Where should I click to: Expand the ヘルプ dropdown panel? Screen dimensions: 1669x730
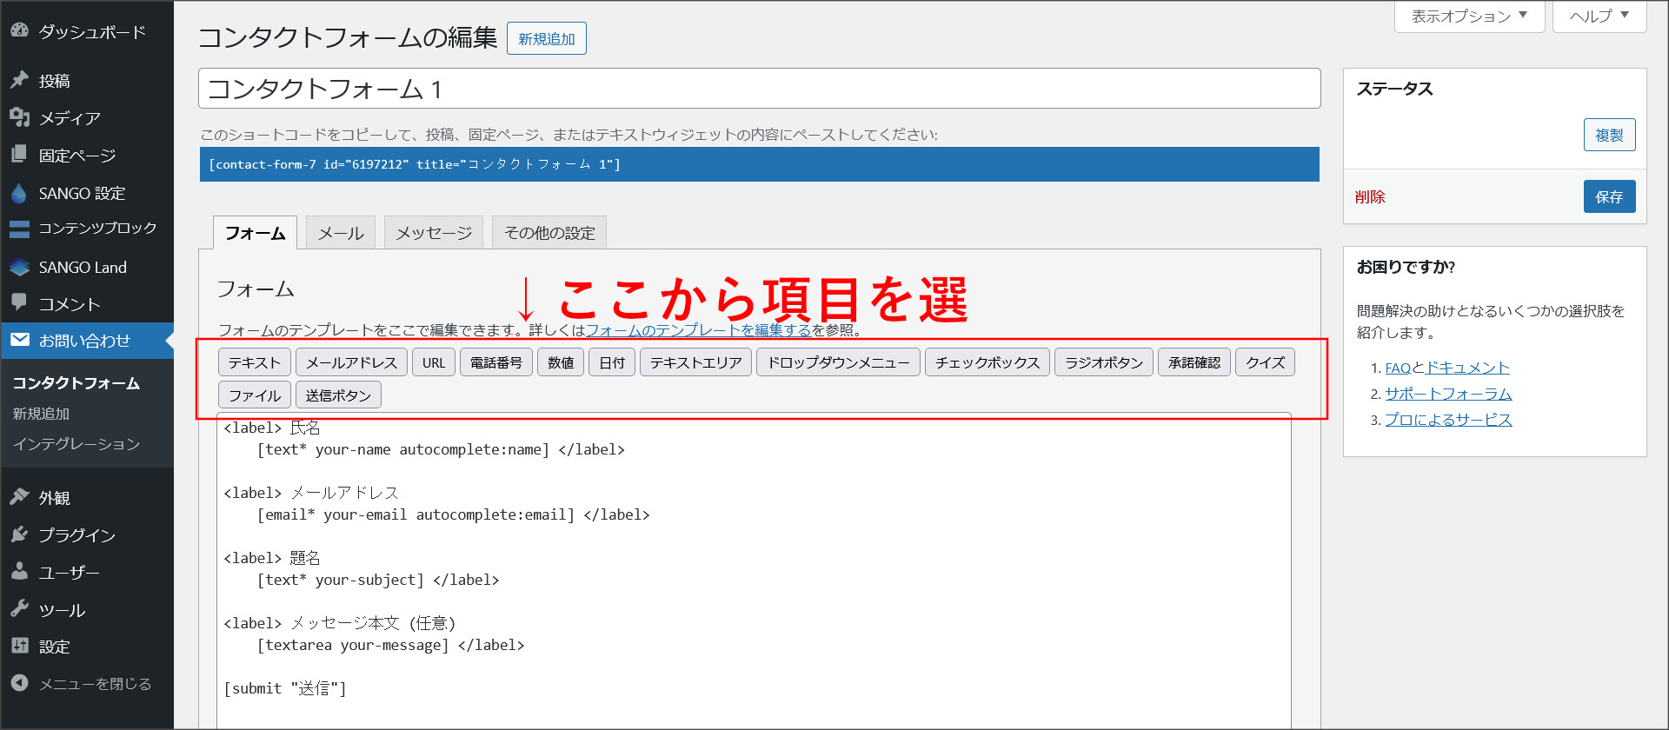click(1599, 17)
